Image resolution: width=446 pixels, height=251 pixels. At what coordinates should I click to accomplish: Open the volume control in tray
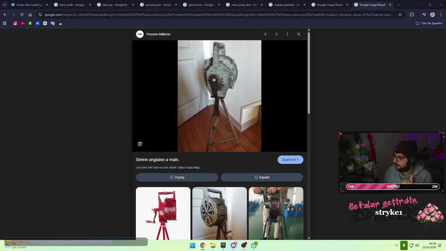point(417,245)
